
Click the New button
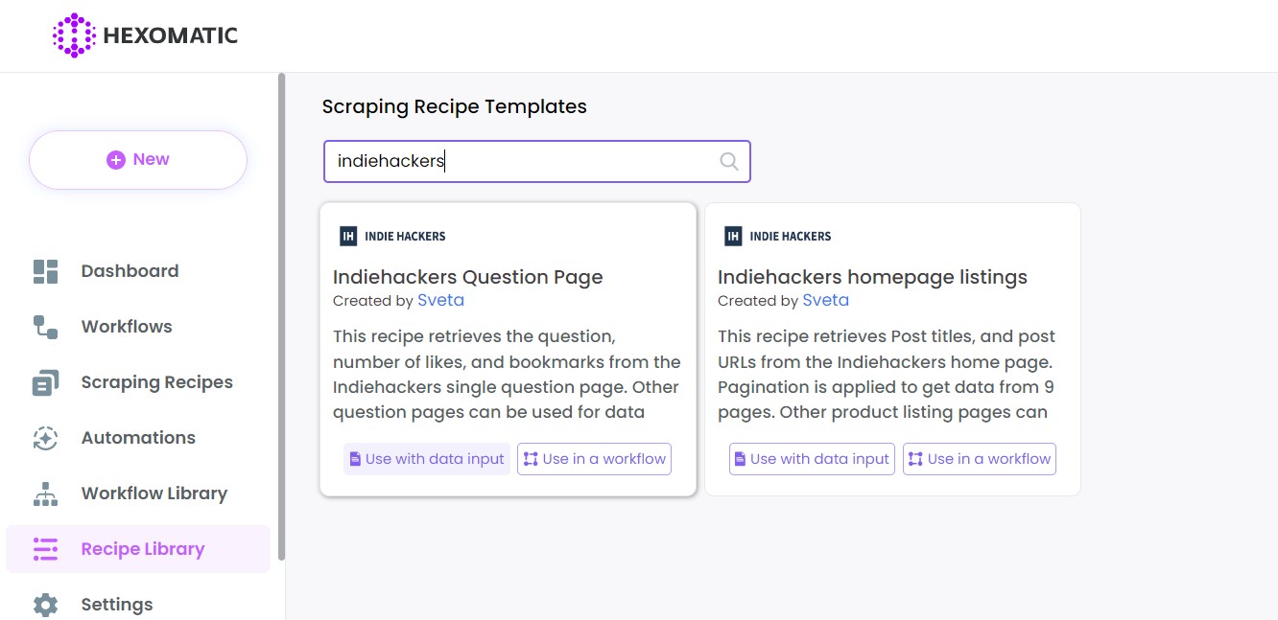click(137, 158)
